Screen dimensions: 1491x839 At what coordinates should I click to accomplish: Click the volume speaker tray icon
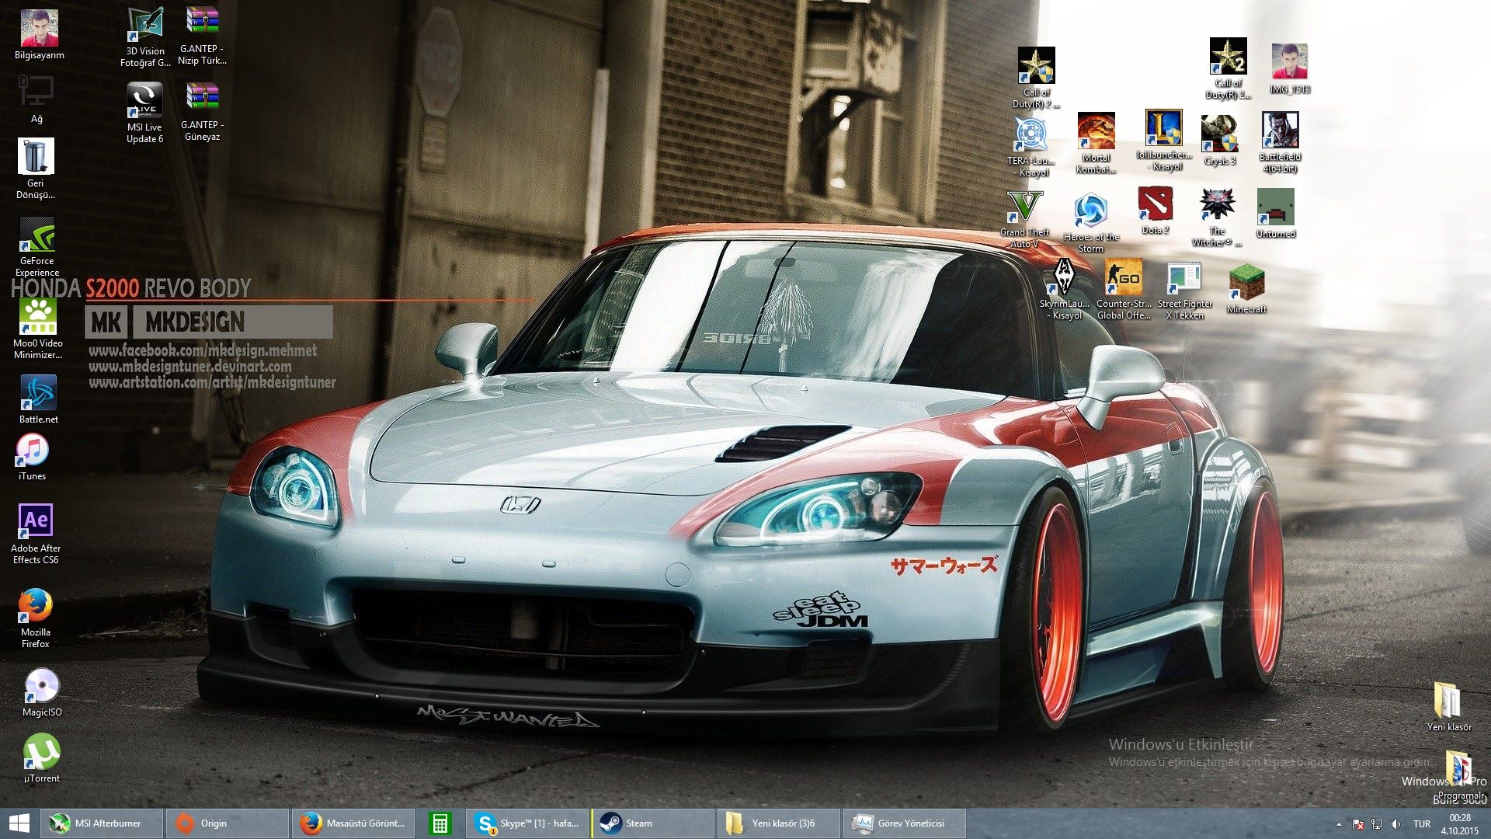pyautogui.click(x=1395, y=824)
